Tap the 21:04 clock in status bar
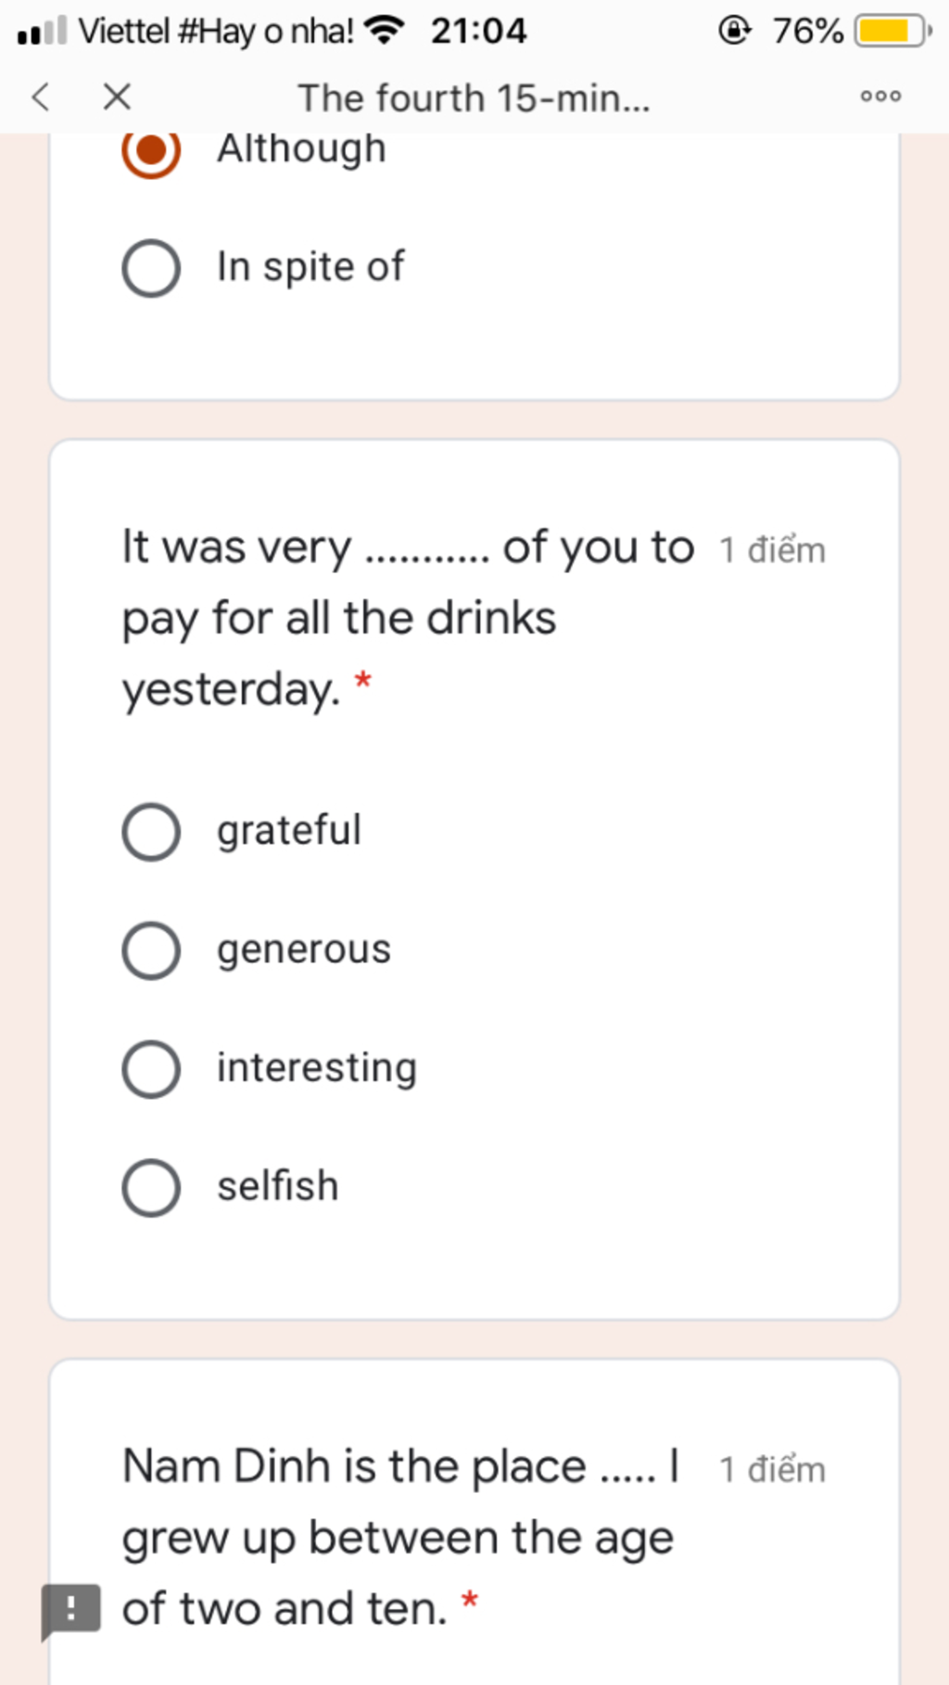 tap(478, 31)
